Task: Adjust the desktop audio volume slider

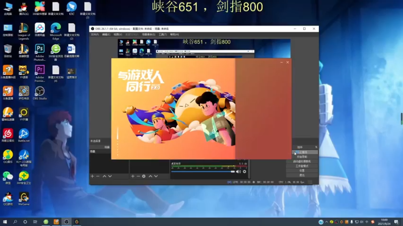Action: (203, 172)
